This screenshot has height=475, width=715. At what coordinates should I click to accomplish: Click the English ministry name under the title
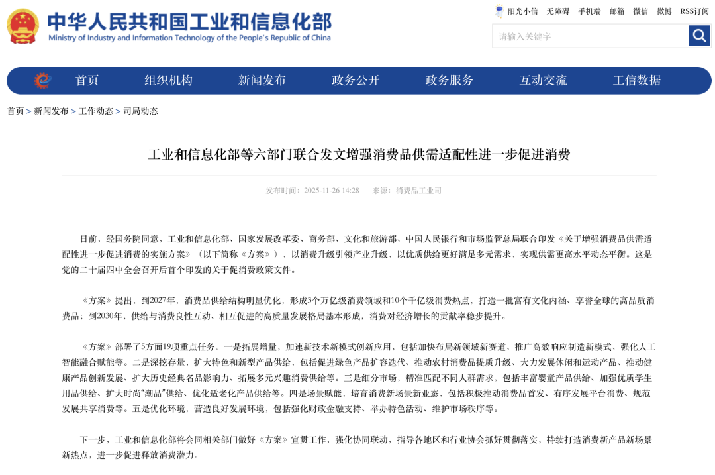tap(189, 38)
